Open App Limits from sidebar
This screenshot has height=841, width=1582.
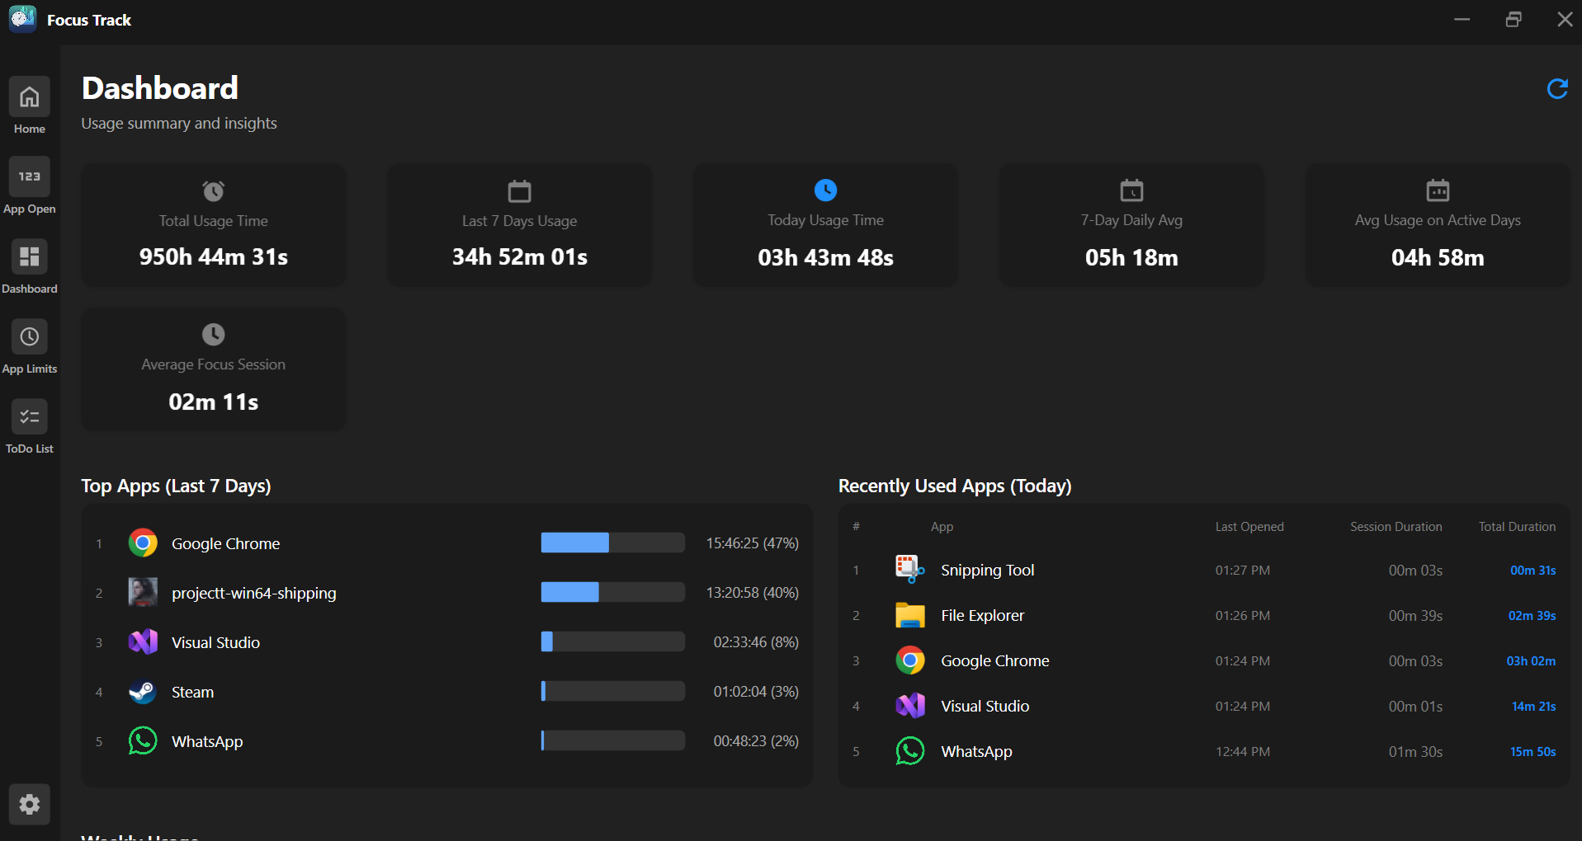(30, 337)
